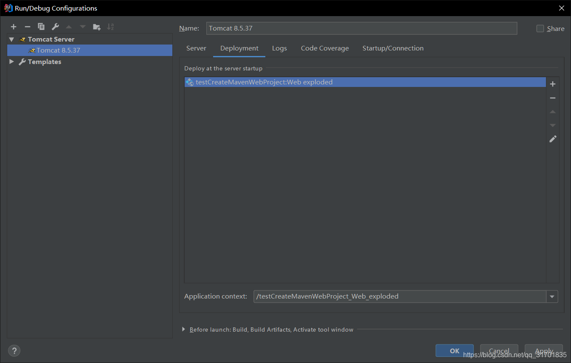Confirm with the OK button
The height and width of the screenshot is (363, 571).
click(455, 351)
